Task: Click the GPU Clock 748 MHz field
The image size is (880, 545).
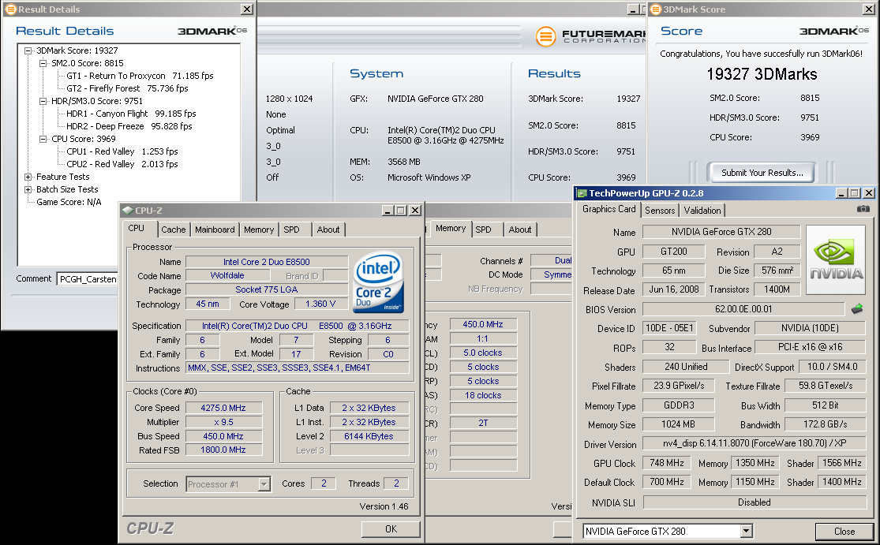Action: pyautogui.click(x=667, y=463)
